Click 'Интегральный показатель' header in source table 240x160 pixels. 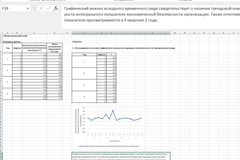pos(34,48)
